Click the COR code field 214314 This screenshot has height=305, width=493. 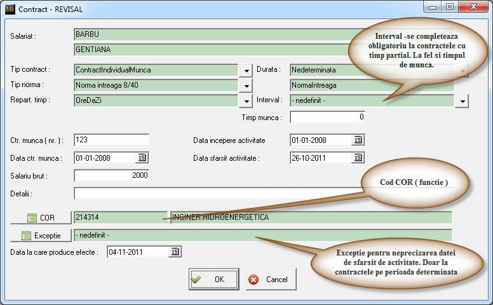(x=120, y=217)
